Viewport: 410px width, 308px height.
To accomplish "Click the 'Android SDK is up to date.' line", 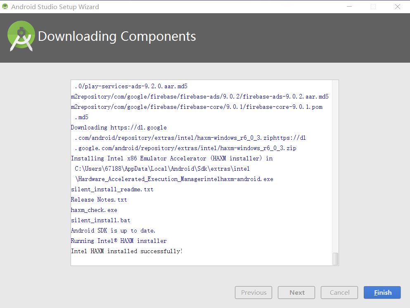I will [x=113, y=230].
